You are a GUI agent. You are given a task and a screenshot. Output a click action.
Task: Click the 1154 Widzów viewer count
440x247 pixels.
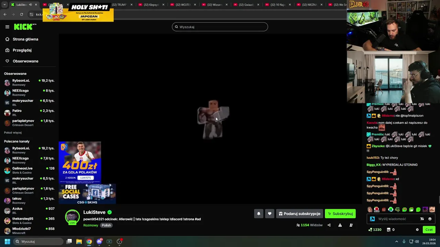coord(309,225)
